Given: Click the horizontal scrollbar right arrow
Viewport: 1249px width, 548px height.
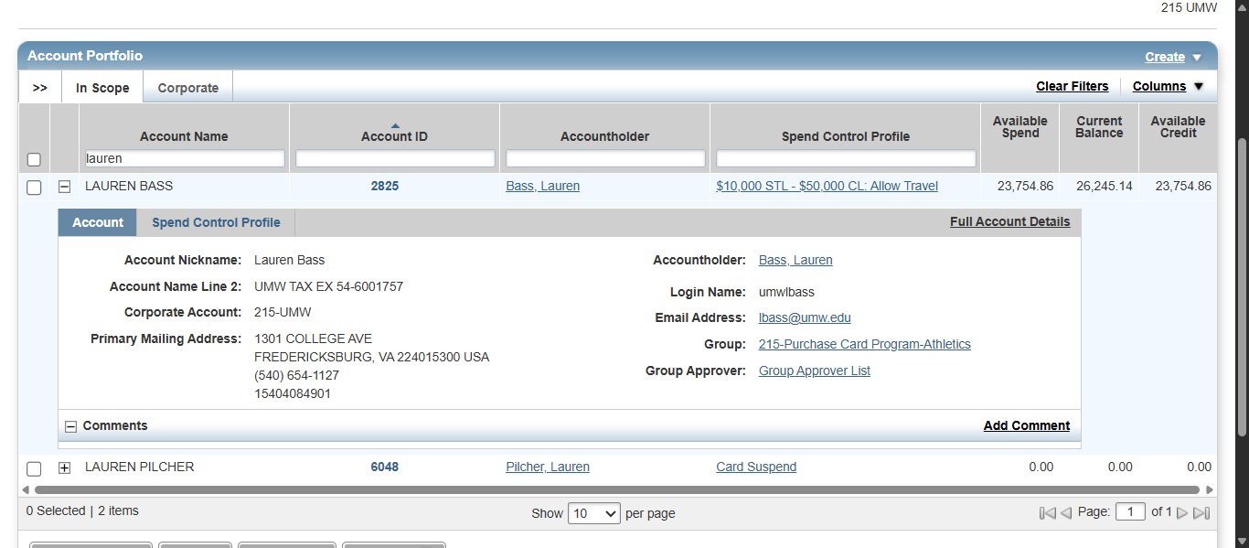Looking at the screenshot, I should pyautogui.click(x=1209, y=489).
